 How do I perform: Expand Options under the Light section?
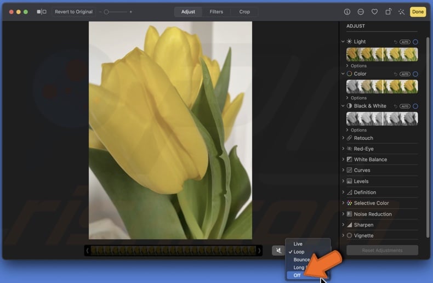(x=356, y=66)
